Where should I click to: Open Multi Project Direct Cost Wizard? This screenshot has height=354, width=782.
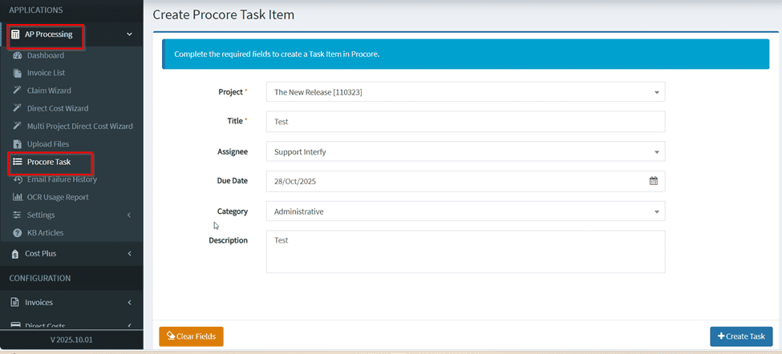pyautogui.click(x=79, y=127)
